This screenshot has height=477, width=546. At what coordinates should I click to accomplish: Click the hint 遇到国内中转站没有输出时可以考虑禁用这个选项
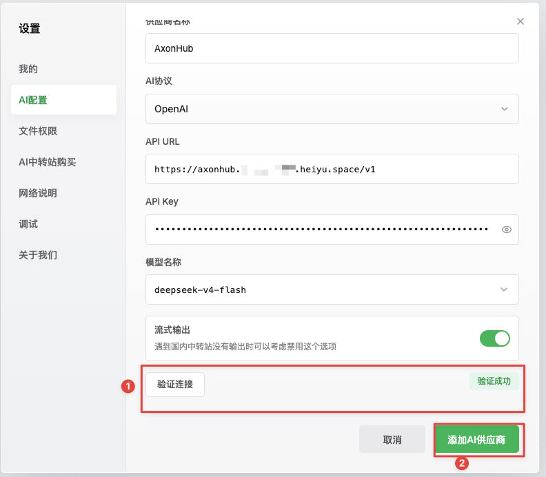pos(245,347)
